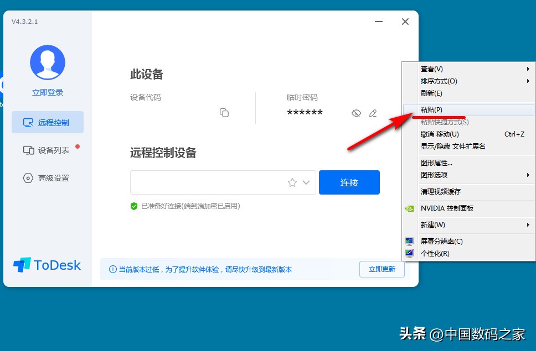Open NVIDIA 控制面板 from the context menu
Screen dimensions: 536x351
pyautogui.click(x=449, y=208)
